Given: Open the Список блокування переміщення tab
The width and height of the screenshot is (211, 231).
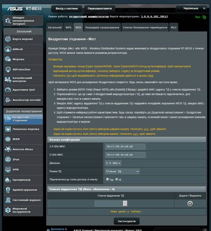Looking at the screenshot, I should tap(145, 27).
